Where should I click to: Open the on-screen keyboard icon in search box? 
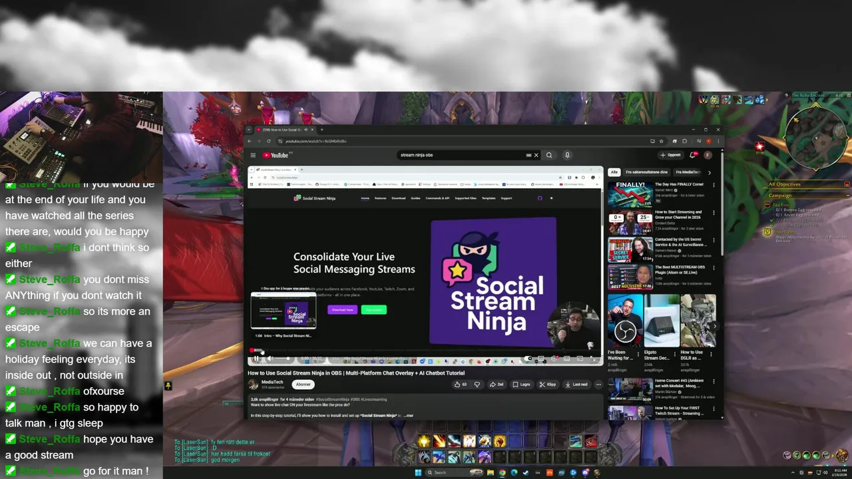pos(529,155)
